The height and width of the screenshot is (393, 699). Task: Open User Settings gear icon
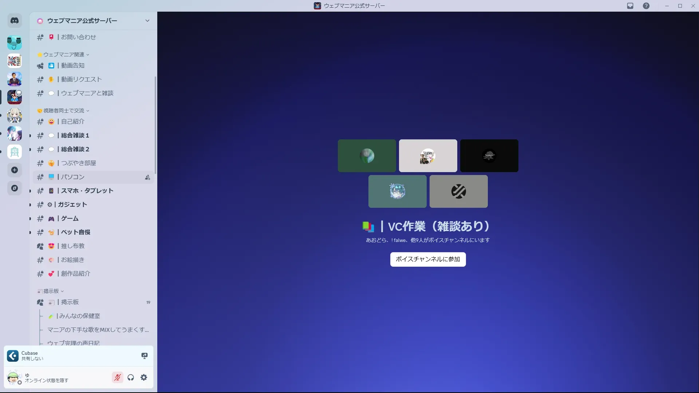click(144, 377)
